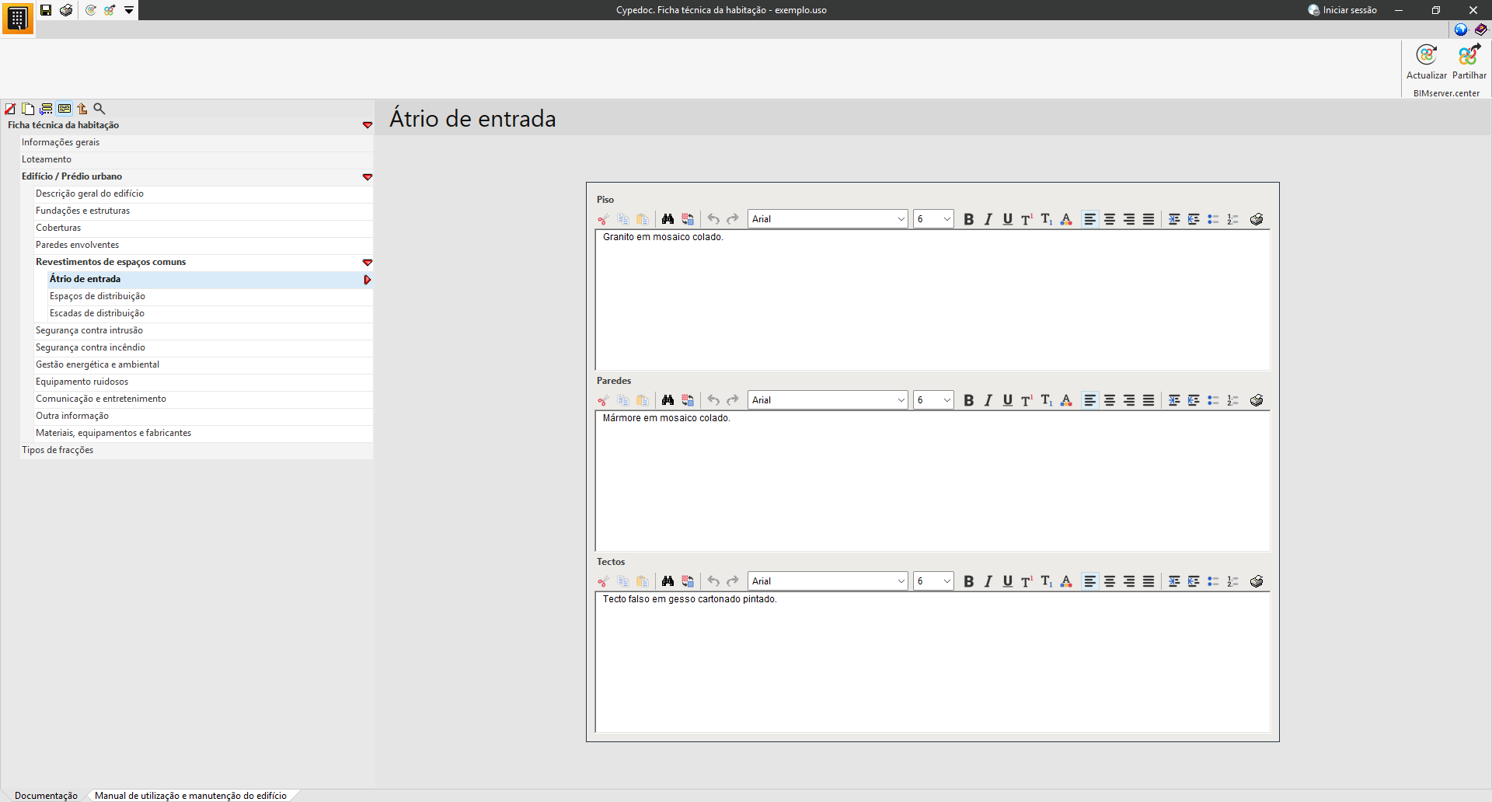
Task: Toggle italic in the Paredes editor toolbar
Action: pyautogui.click(x=988, y=400)
